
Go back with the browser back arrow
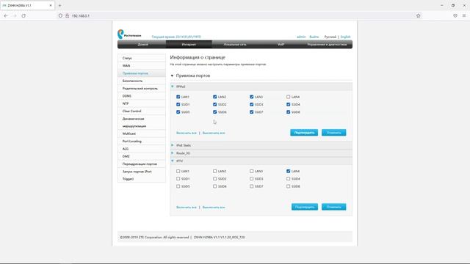[6, 15]
